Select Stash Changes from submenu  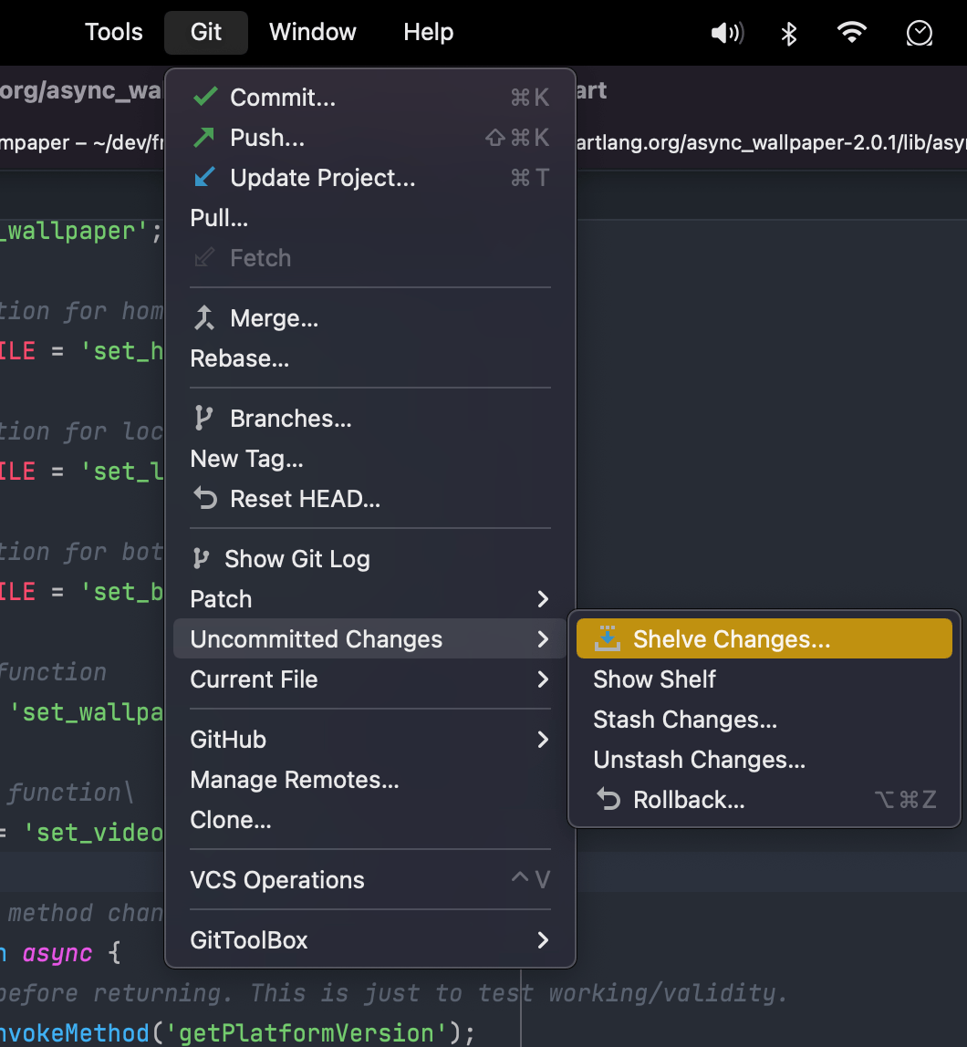point(685,720)
